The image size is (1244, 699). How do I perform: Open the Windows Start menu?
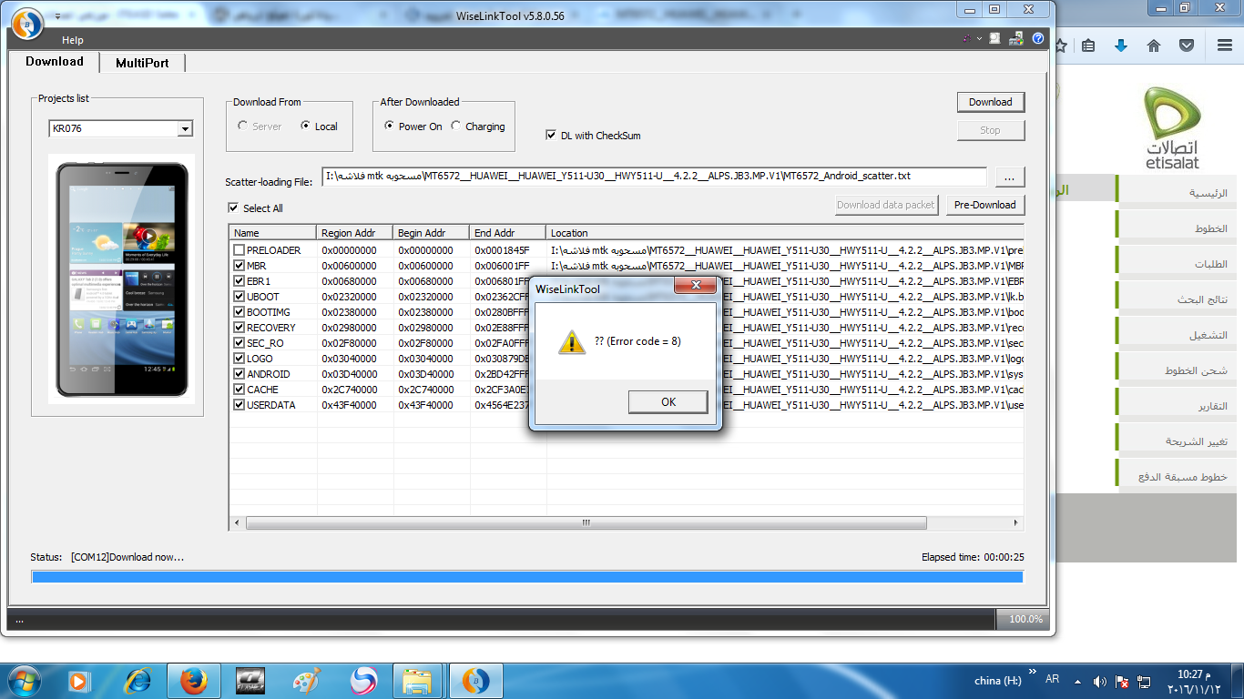(23, 680)
